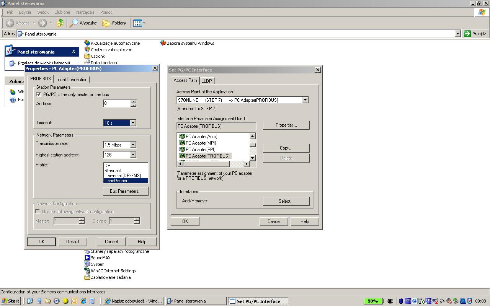Select PC Adapter(MPI) in the interface list
The width and height of the screenshot is (490, 306).
pos(201,143)
